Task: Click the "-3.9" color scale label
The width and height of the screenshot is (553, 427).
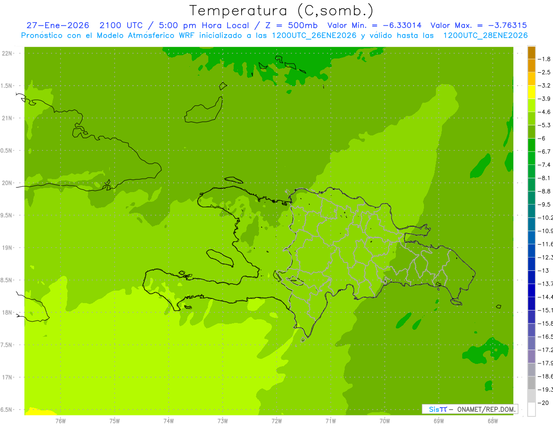Action: 544,99
